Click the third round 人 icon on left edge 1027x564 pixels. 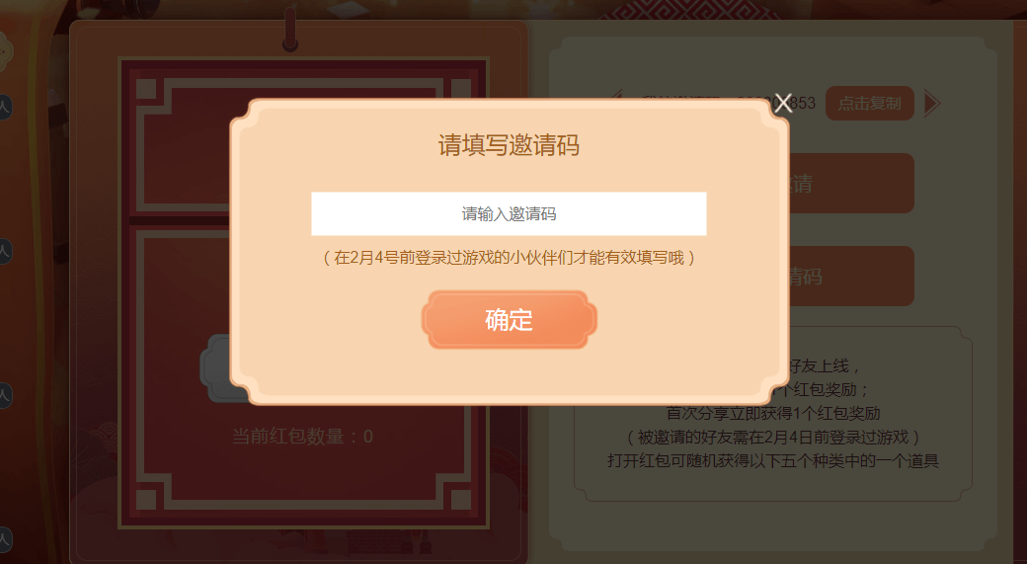pyautogui.click(x=5, y=252)
